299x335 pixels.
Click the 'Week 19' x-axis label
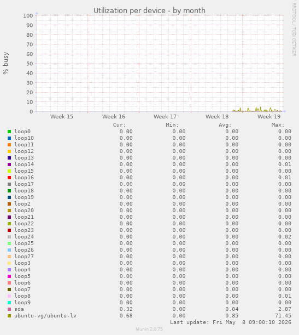click(x=269, y=117)
